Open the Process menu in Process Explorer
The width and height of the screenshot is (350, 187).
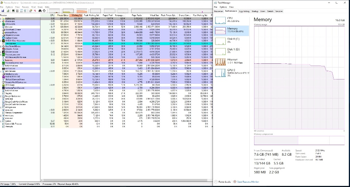(26, 7)
